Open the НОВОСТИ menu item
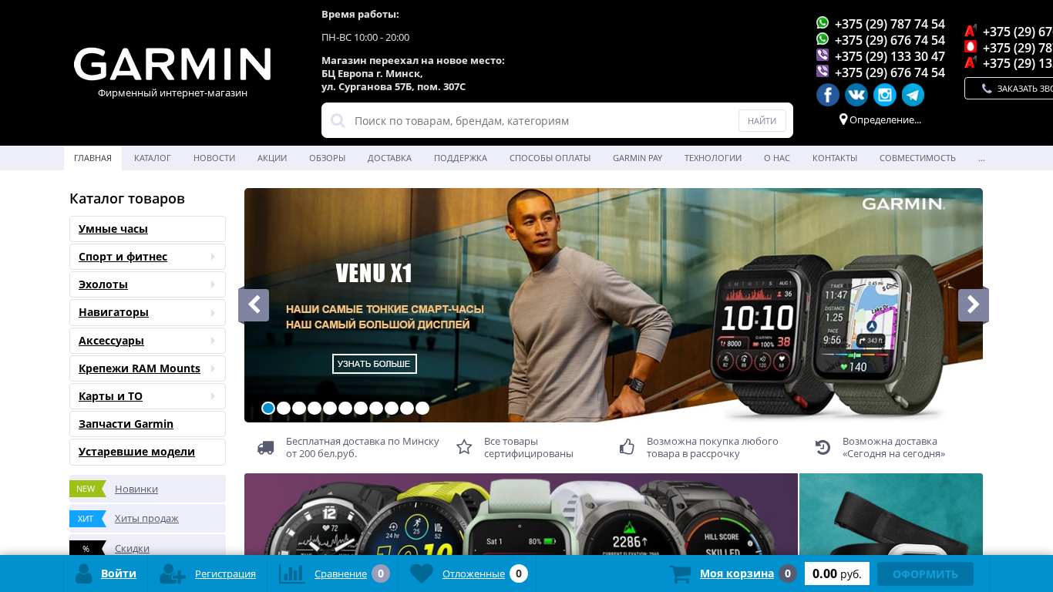Screen dimensions: 1053x592 tap(214, 158)
